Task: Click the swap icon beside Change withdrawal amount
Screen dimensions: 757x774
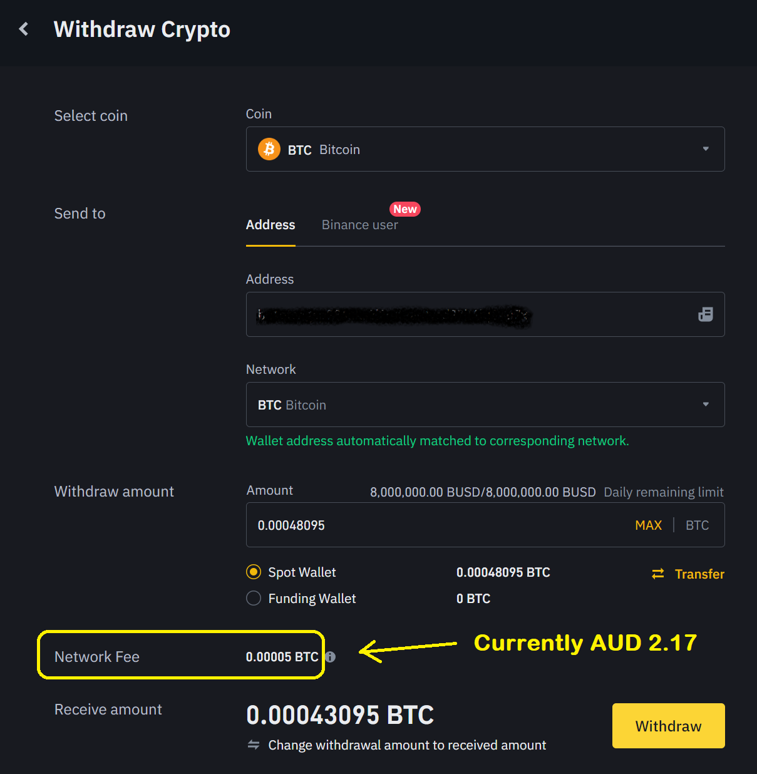Action: pyautogui.click(x=254, y=745)
